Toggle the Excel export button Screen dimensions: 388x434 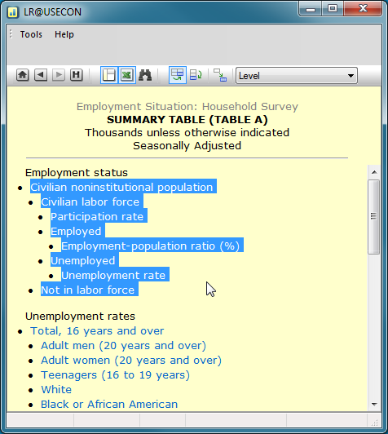(127, 75)
